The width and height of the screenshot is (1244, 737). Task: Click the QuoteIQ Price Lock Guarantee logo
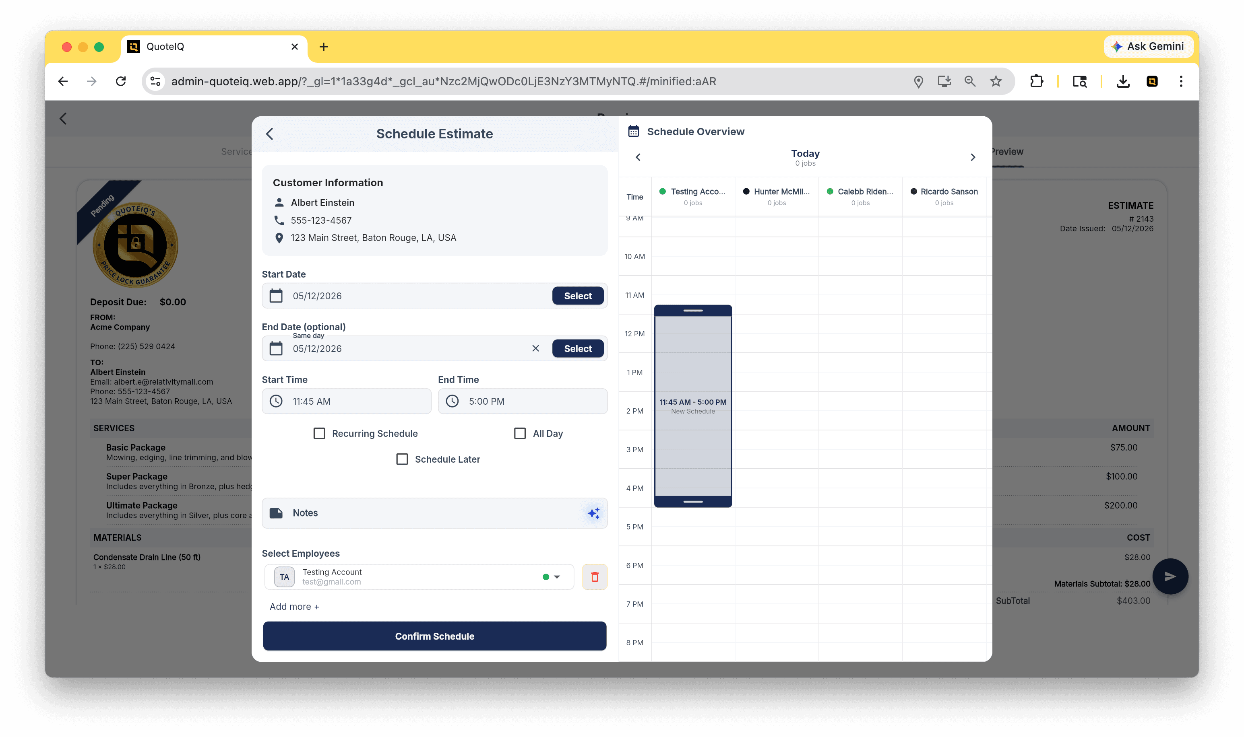tap(135, 245)
